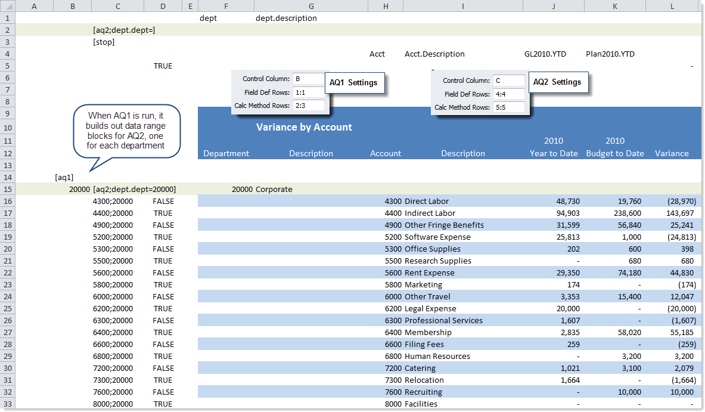Select the Direct Labor description cell
This screenshot has width=705, height=412.
427,201
